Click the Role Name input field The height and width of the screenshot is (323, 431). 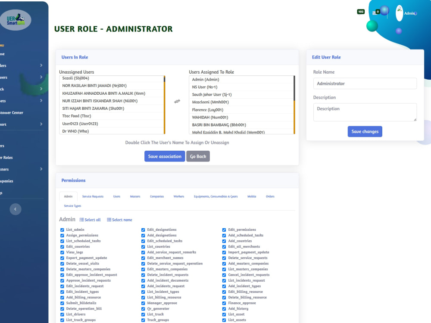pos(365,84)
